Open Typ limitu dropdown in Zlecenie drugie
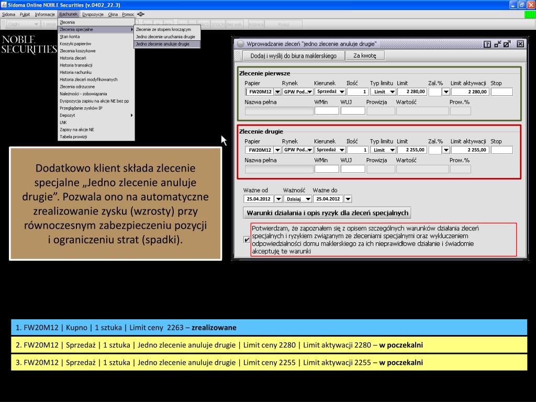This screenshot has width=536, height=402. 392,150
